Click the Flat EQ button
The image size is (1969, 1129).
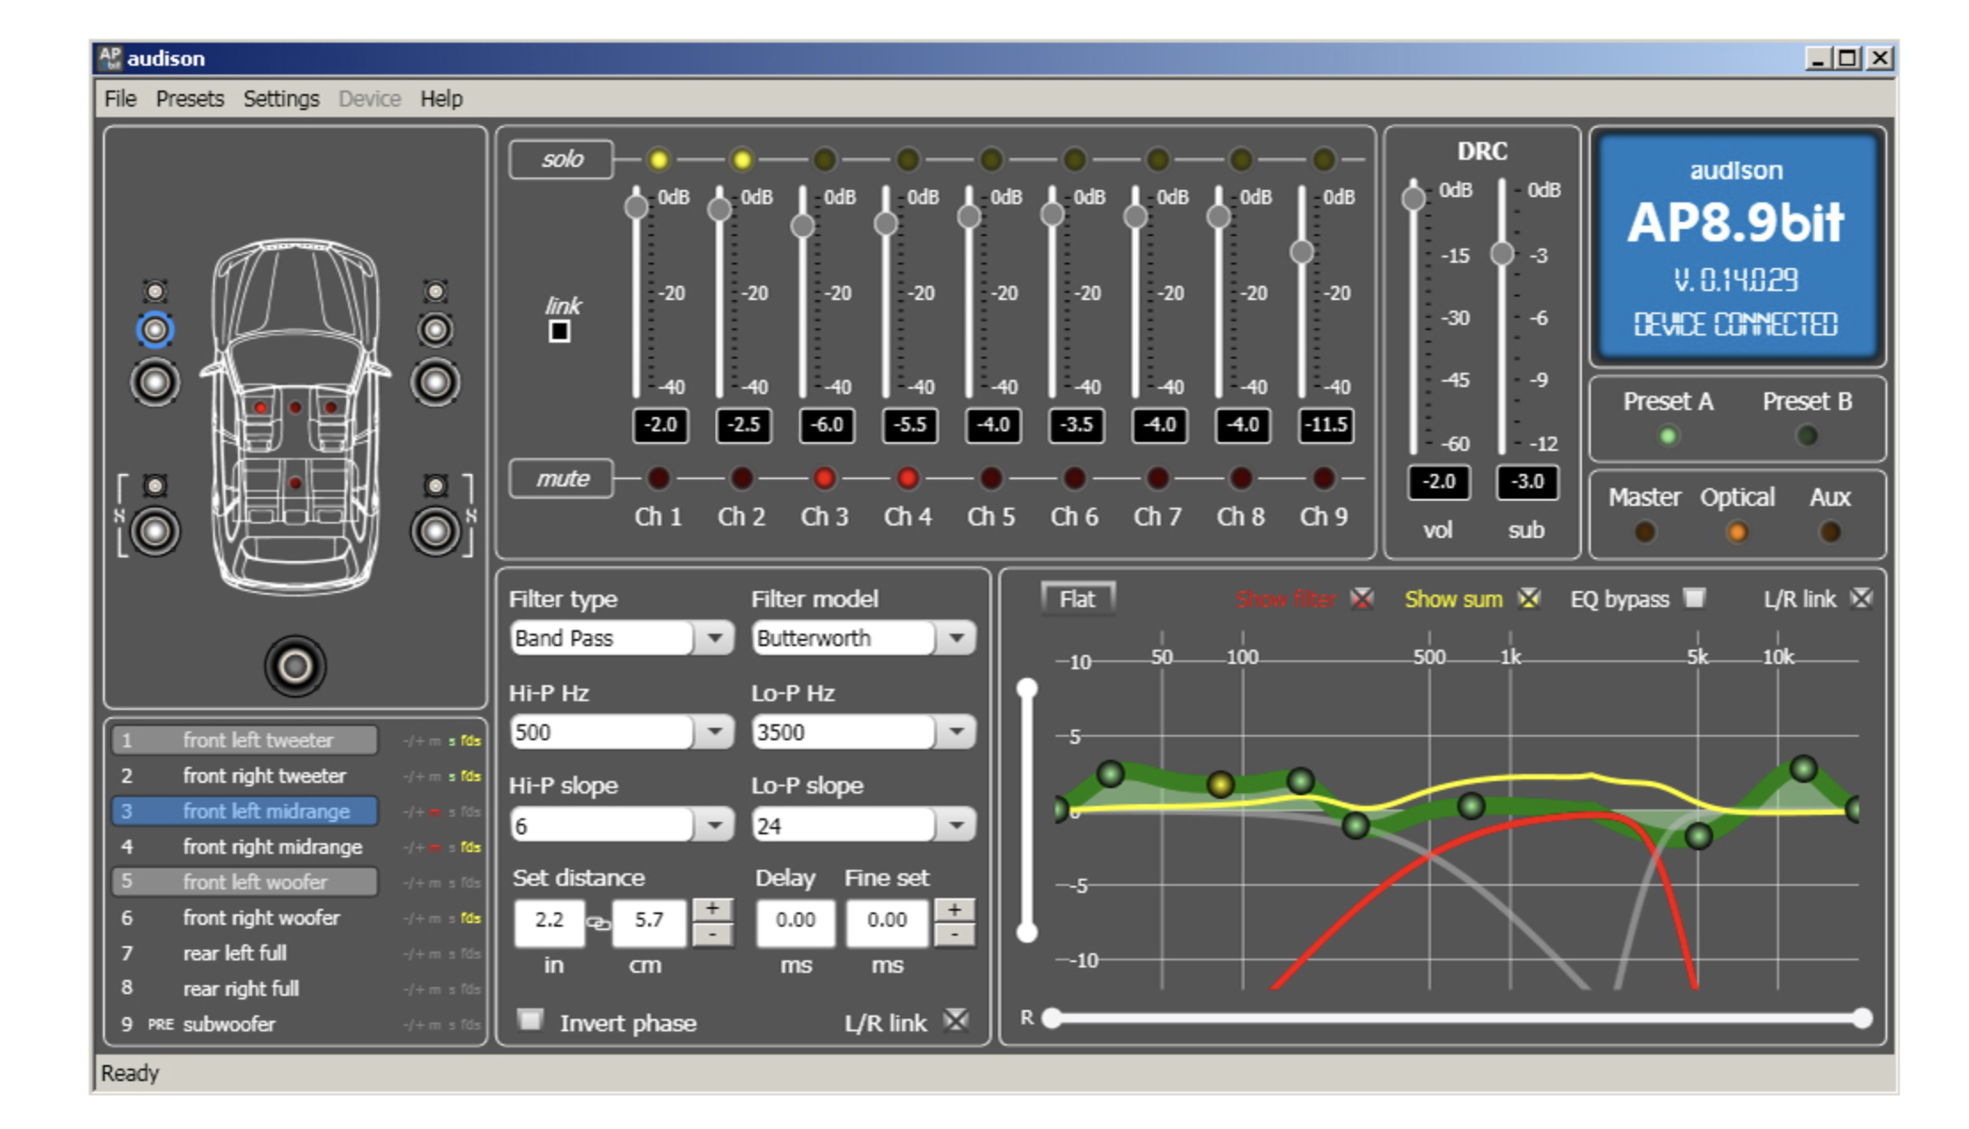coord(1078,599)
